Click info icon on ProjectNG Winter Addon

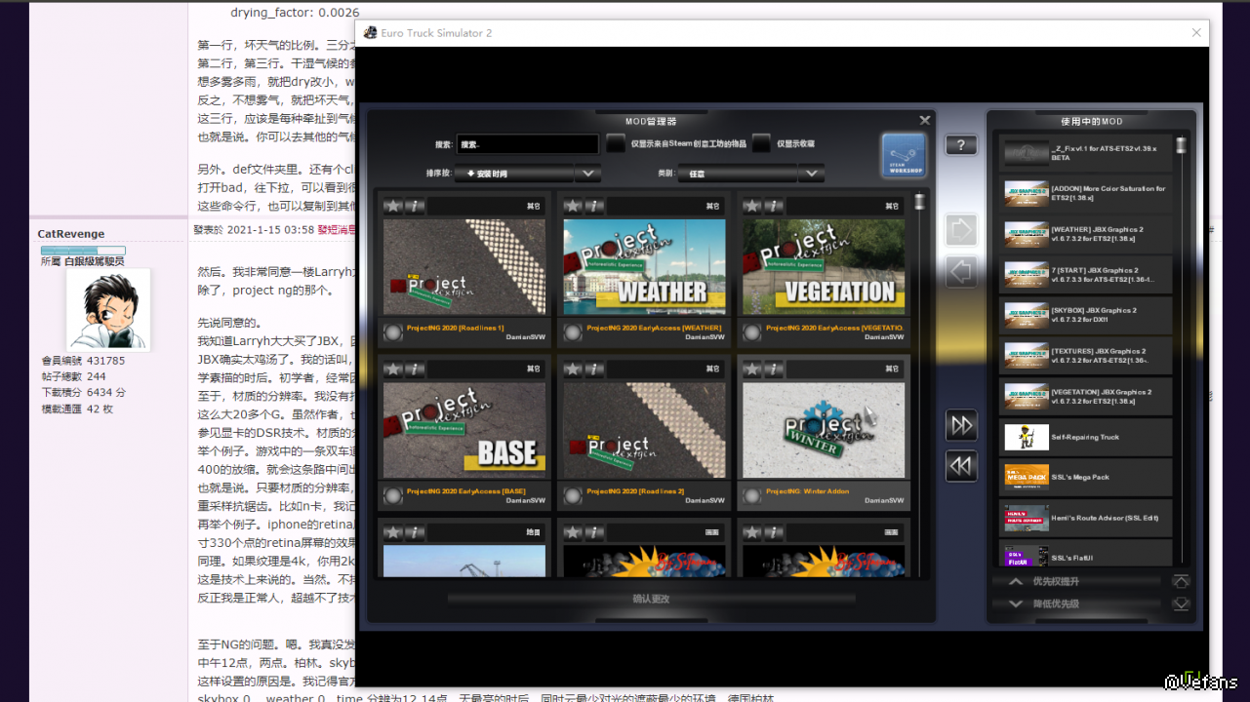(x=774, y=370)
